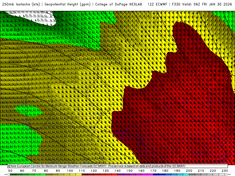The height and width of the screenshot is (176, 235).
Task: Click the legend value "60"
Action: click(x=22, y=171)
